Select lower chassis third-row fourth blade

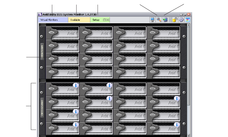(163, 115)
